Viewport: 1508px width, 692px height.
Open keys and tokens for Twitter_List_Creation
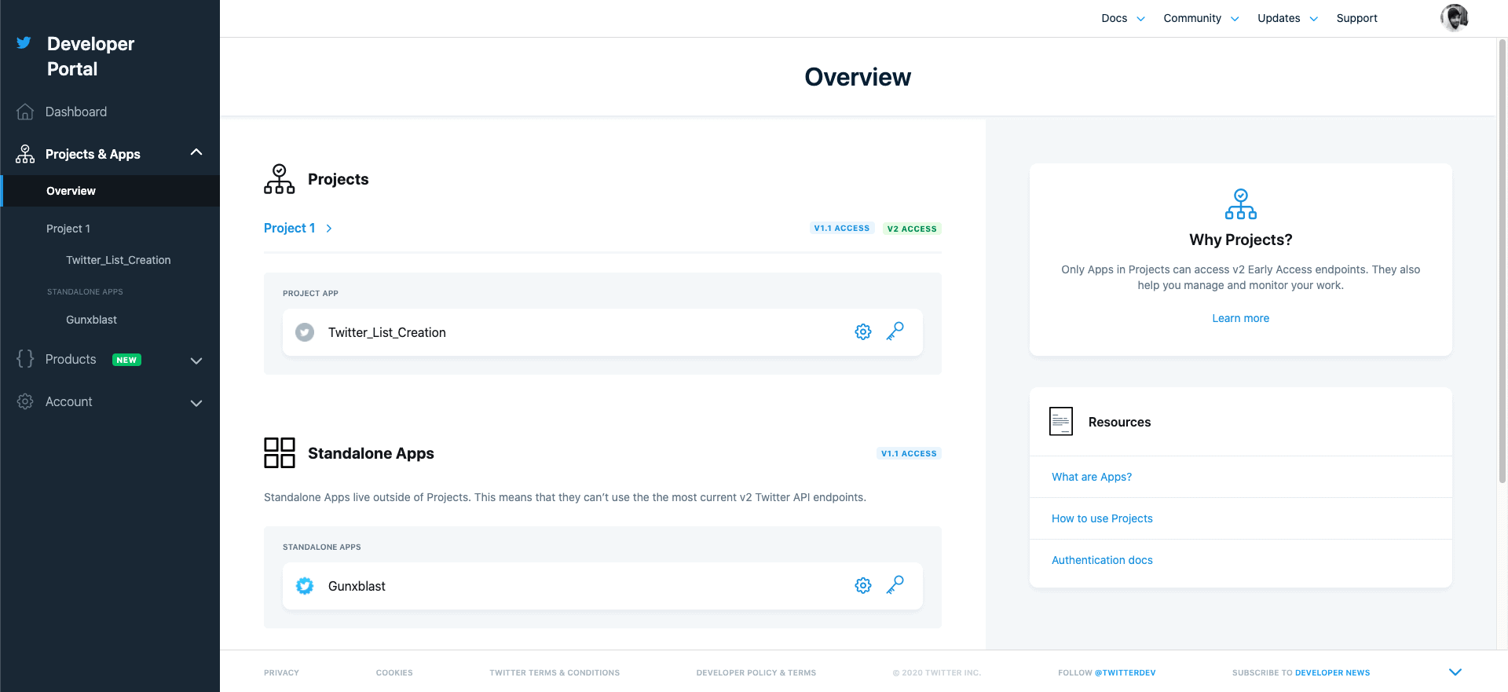click(x=895, y=331)
